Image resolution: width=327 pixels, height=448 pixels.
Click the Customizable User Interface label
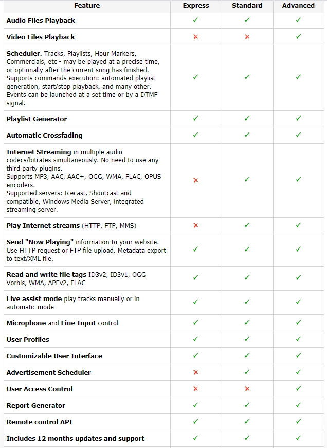[x=54, y=356]
